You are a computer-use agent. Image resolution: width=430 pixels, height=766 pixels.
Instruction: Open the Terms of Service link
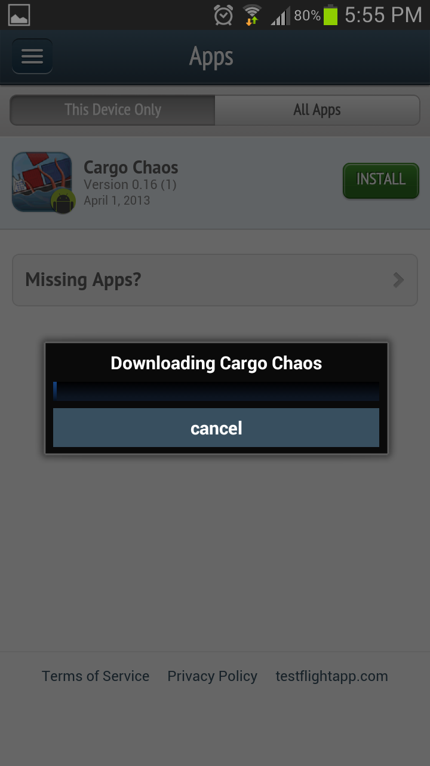click(96, 676)
